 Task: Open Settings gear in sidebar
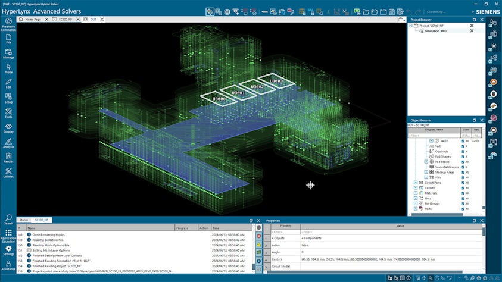(x=8, y=250)
